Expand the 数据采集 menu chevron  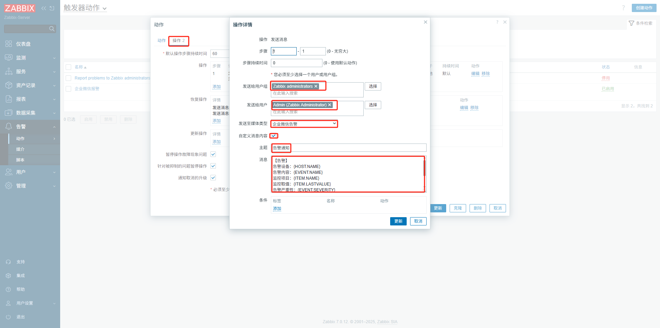pos(54,113)
